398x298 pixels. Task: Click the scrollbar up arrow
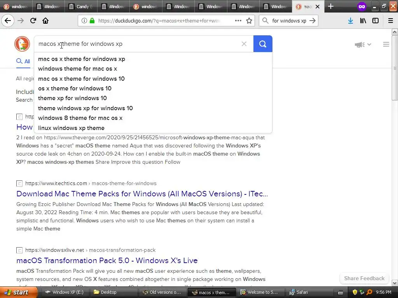tap(395, 32)
